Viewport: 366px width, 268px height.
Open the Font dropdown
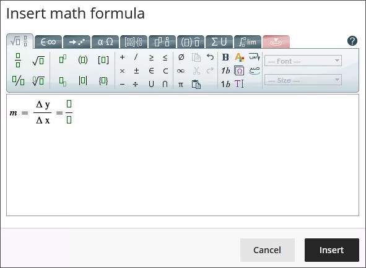coord(303,61)
